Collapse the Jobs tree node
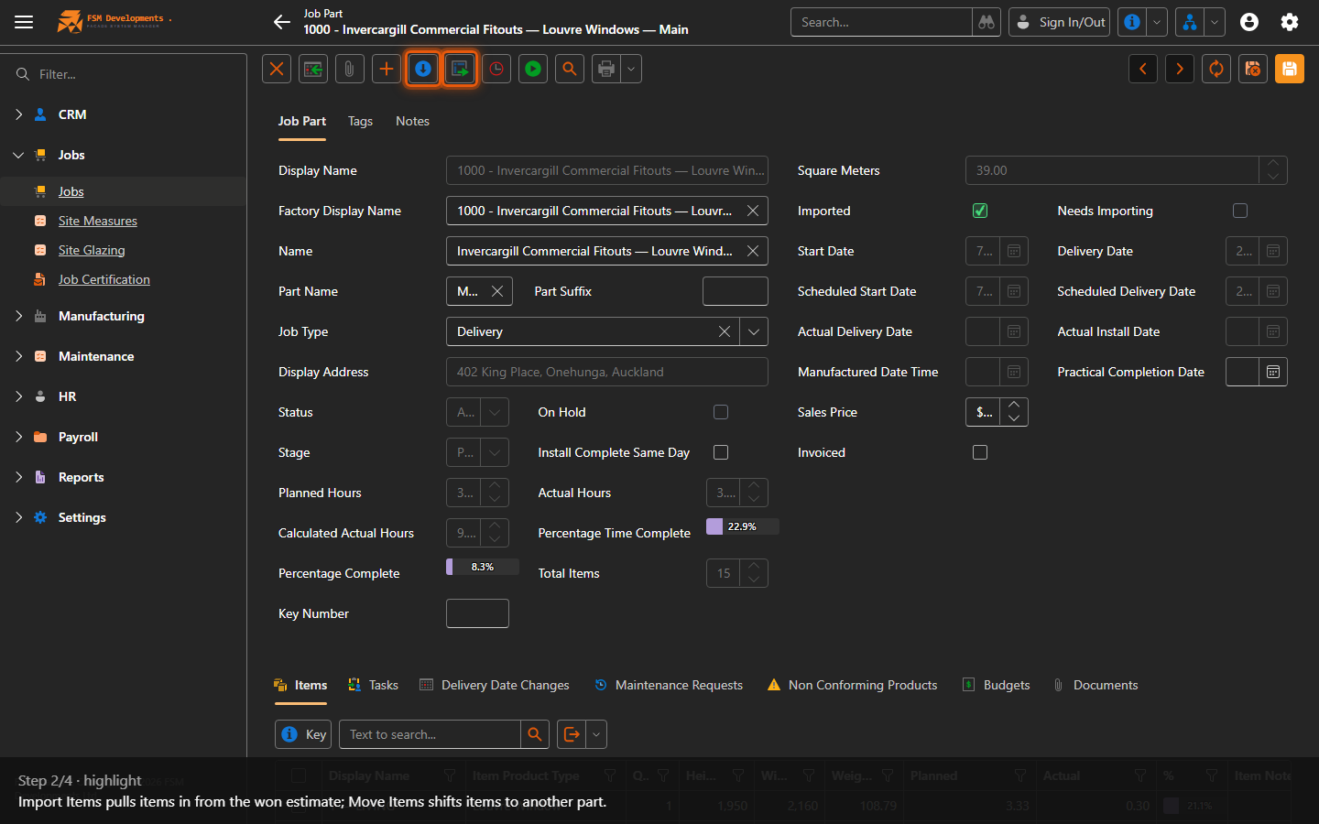 [x=18, y=155]
